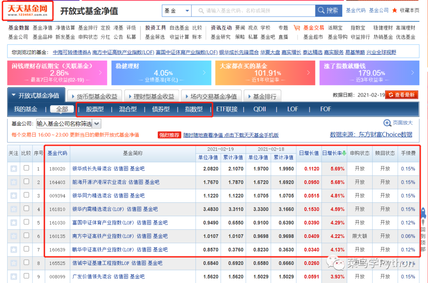Select the 混合型 fund filter
This screenshot has height=283, width=428.
[x=128, y=109]
